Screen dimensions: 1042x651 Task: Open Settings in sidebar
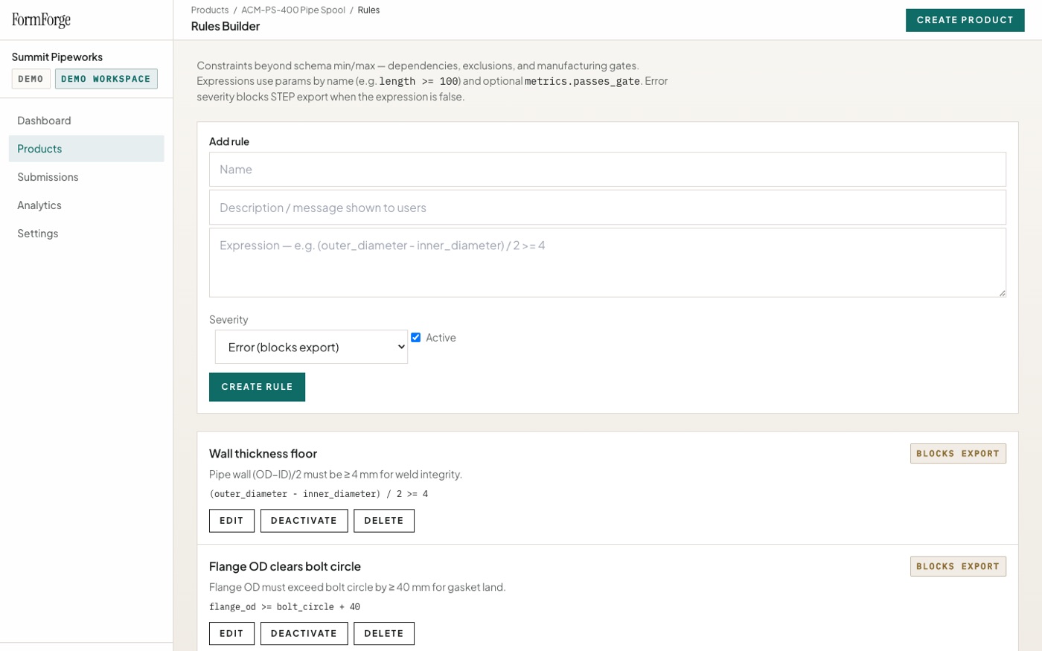tap(86, 234)
